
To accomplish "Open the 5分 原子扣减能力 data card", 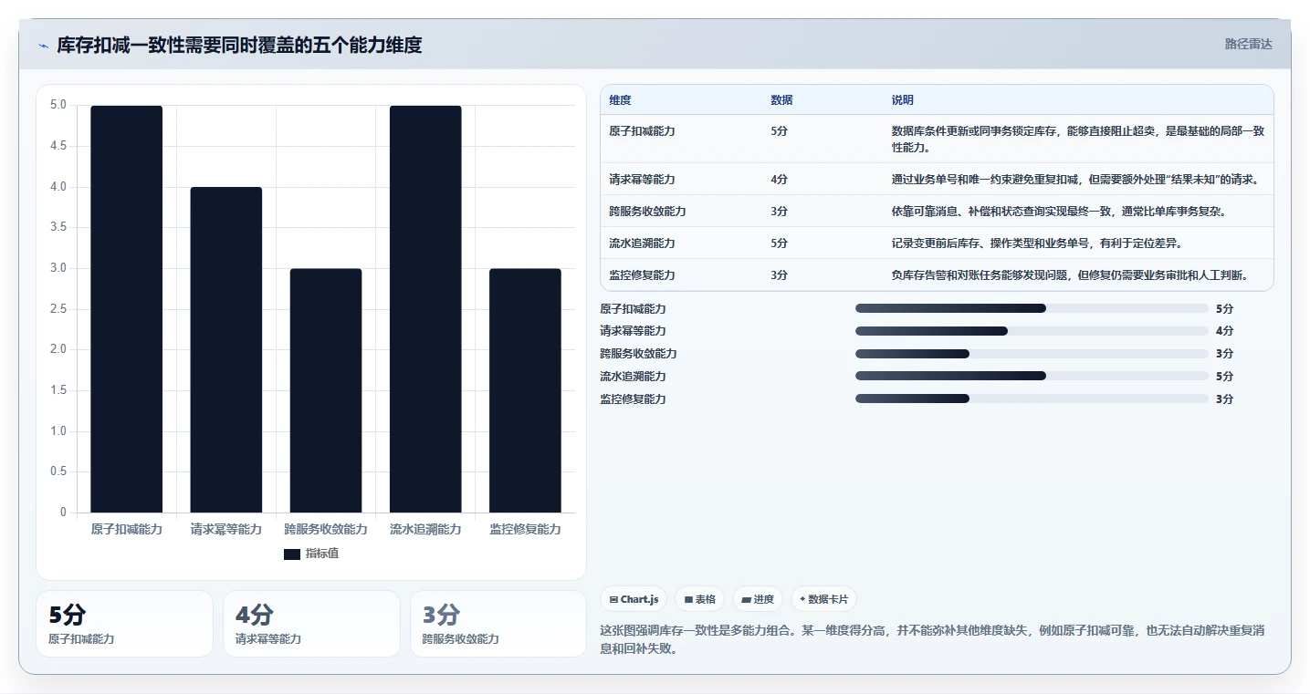I will tap(124, 624).
